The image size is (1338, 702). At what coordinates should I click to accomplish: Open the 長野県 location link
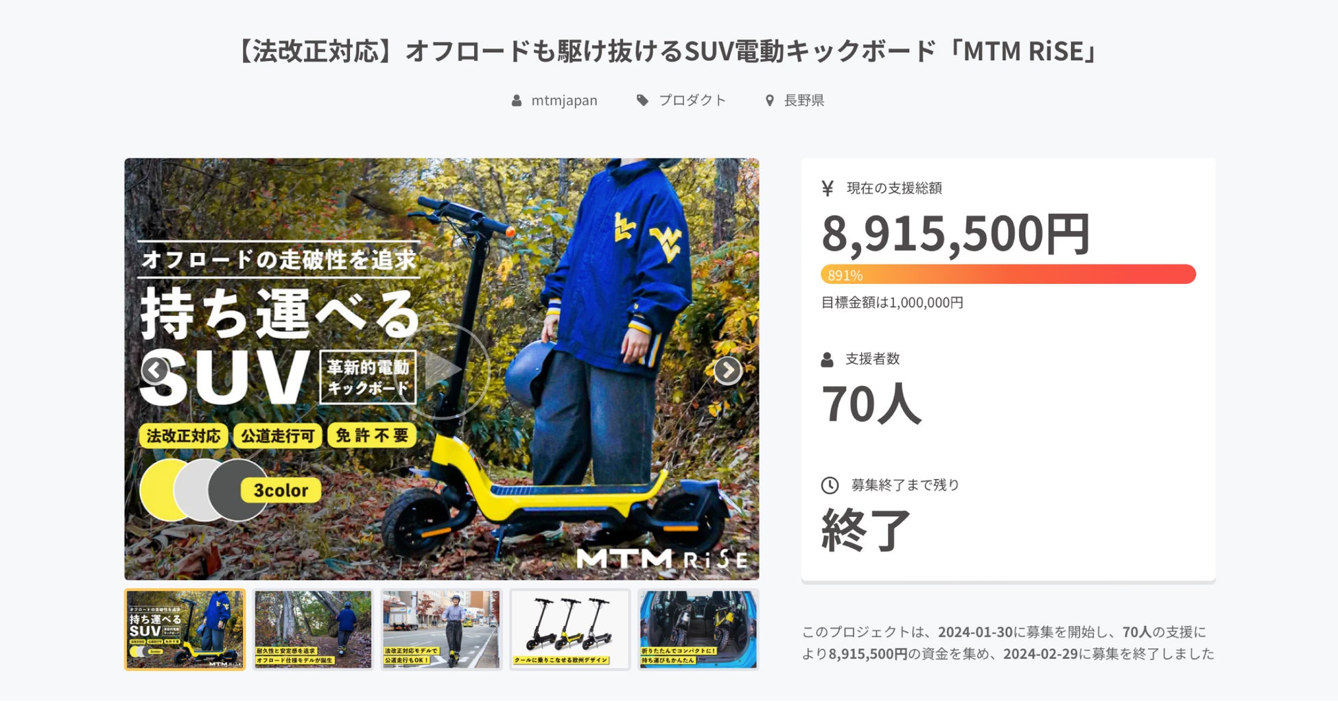point(804,101)
